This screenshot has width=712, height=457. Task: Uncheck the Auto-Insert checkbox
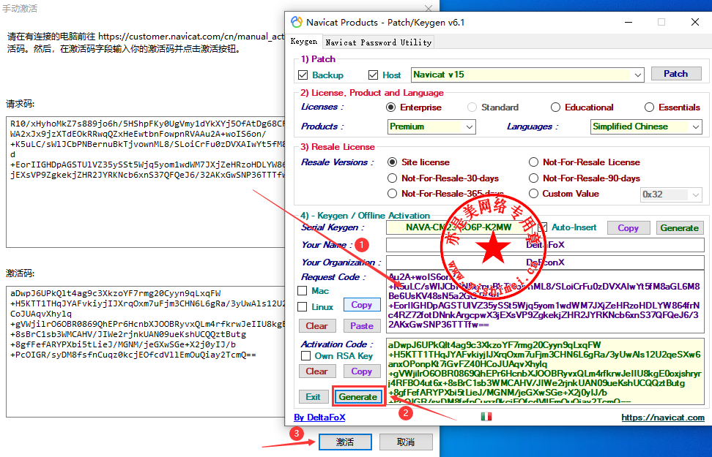pos(542,227)
